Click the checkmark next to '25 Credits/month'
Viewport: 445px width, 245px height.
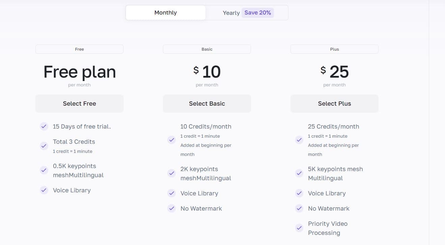click(299, 140)
